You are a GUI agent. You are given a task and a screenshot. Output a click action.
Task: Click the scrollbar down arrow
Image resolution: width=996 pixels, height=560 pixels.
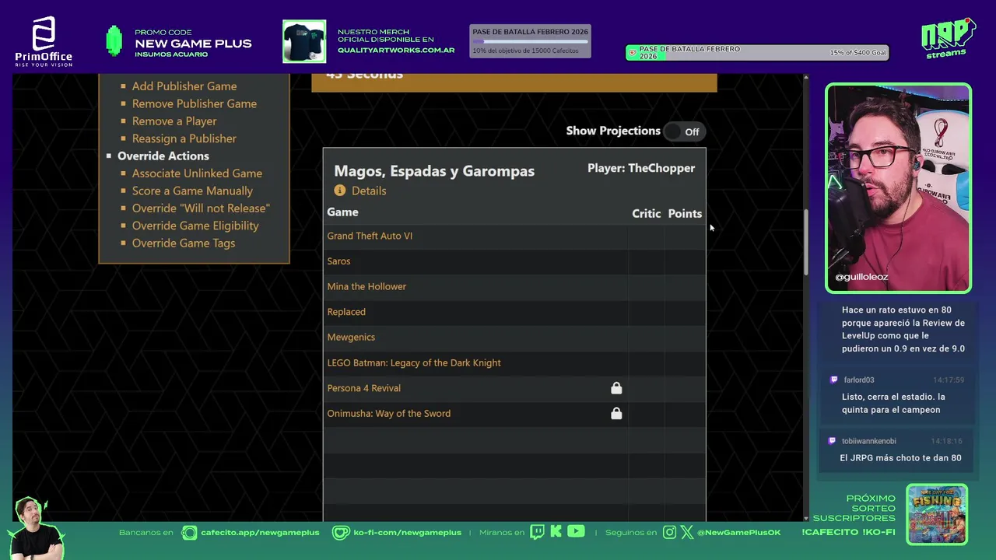(x=805, y=517)
